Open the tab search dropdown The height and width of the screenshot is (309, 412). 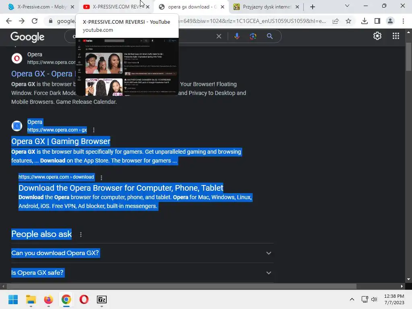(x=347, y=6)
